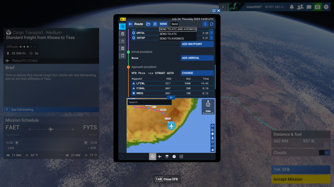Open the clipboard sidebar tab
Viewport: 334px width, 187px height.
click(123, 55)
